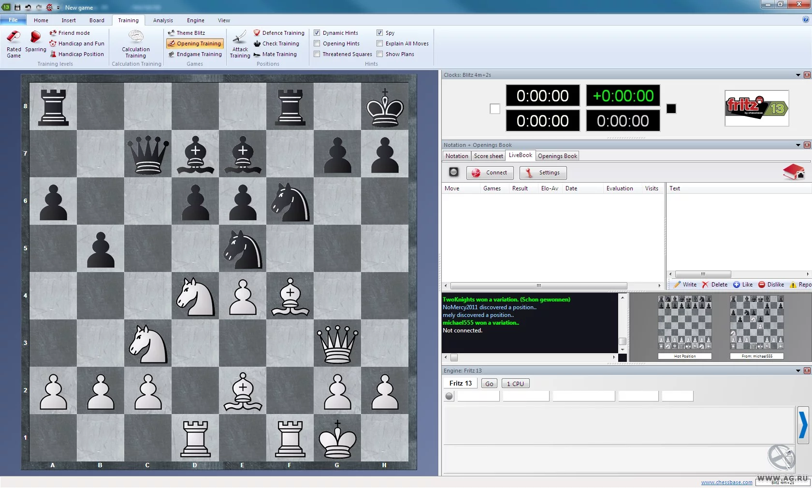Open LiveBook Settings
This screenshot has width=812, height=488.
click(x=543, y=172)
